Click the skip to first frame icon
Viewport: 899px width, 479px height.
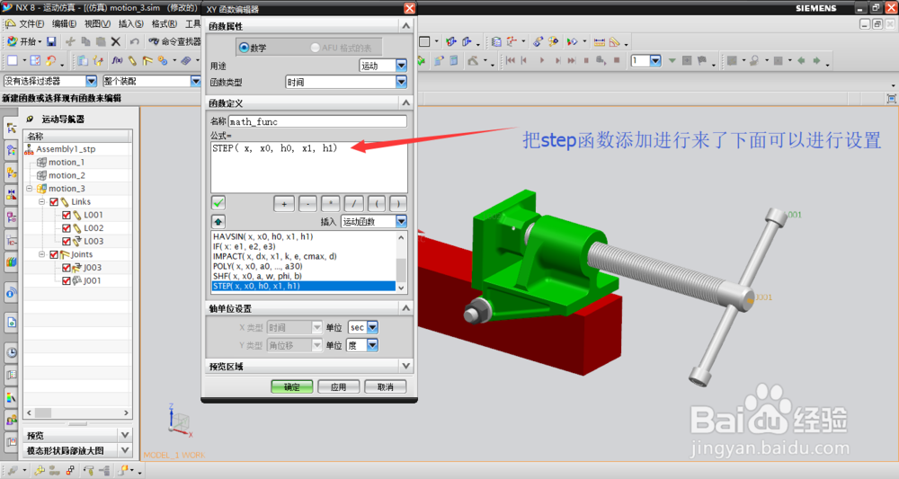[x=510, y=60]
